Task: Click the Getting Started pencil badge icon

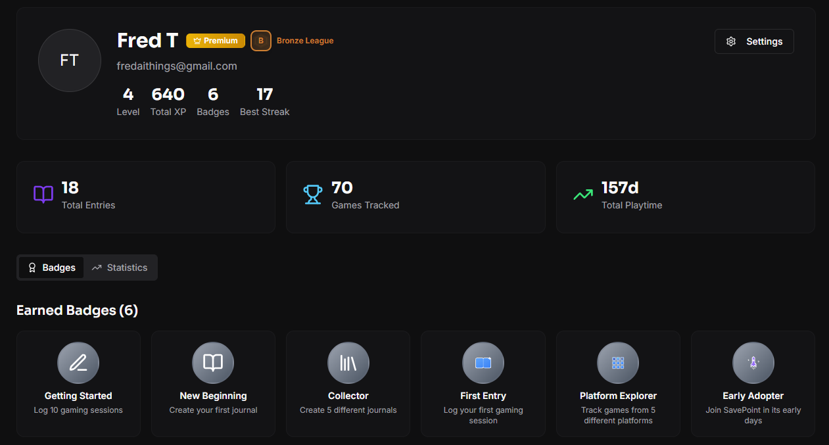Action: point(78,362)
